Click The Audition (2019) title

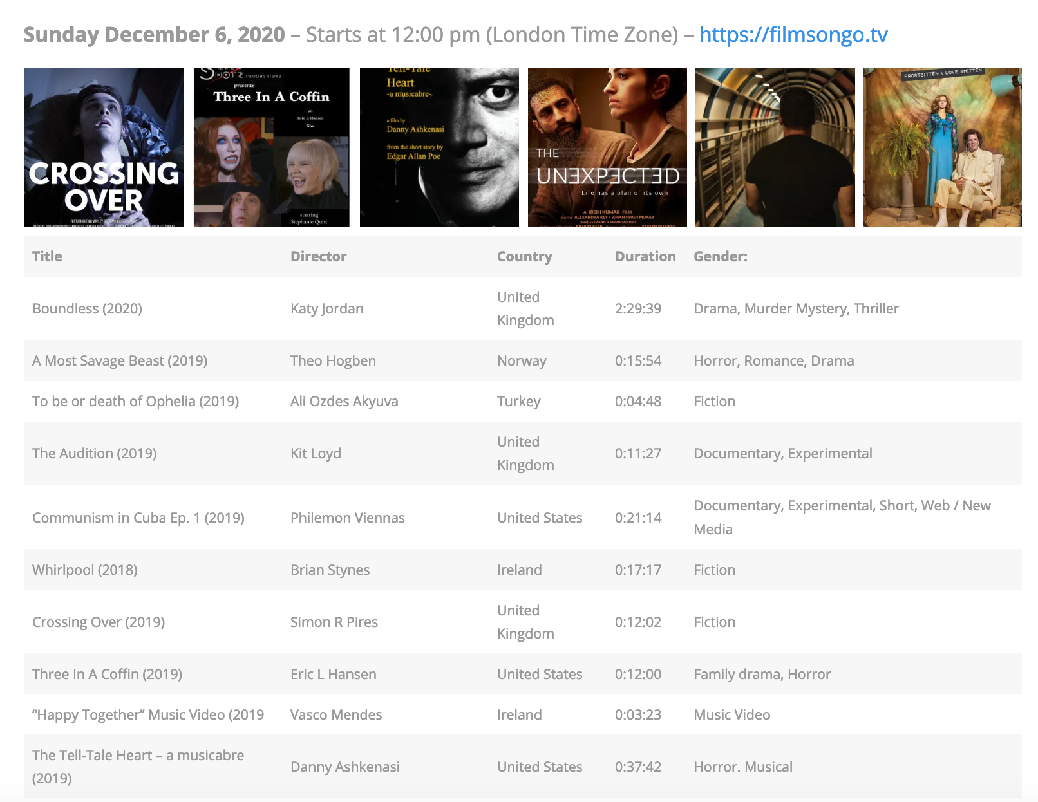coord(94,453)
